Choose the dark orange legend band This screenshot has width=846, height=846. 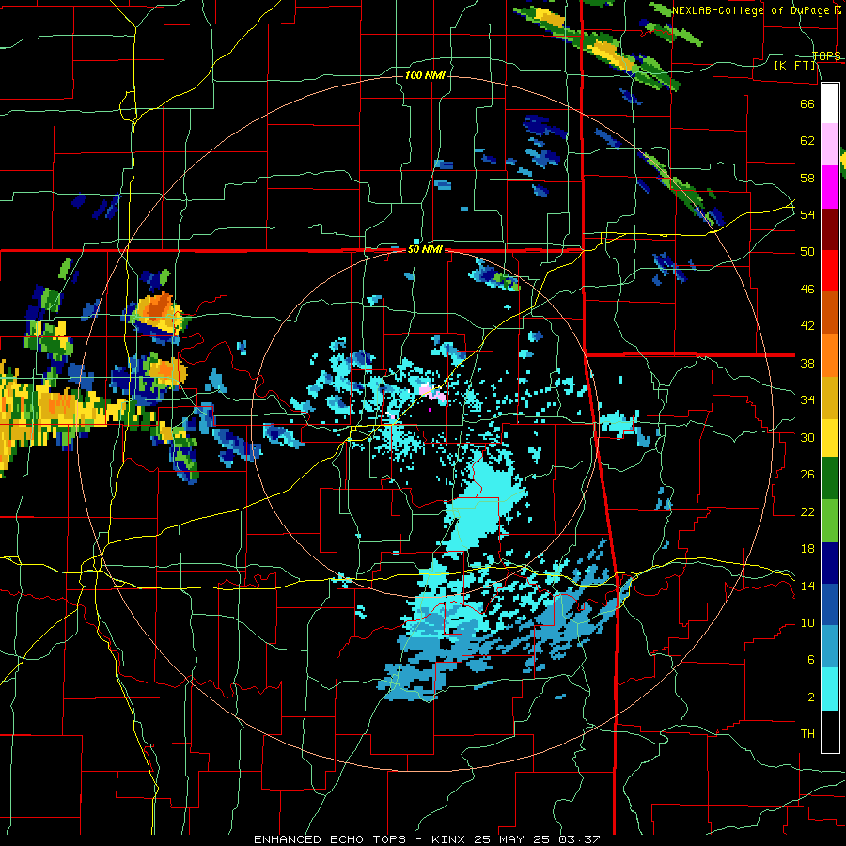tap(830, 312)
